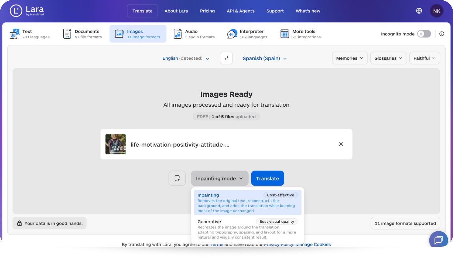The image size is (453, 261).
Task: Swap source and target languages
Action: coord(226,58)
